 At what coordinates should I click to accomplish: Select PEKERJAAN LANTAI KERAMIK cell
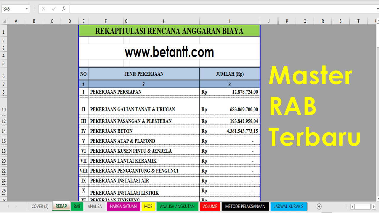tap(144, 161)
